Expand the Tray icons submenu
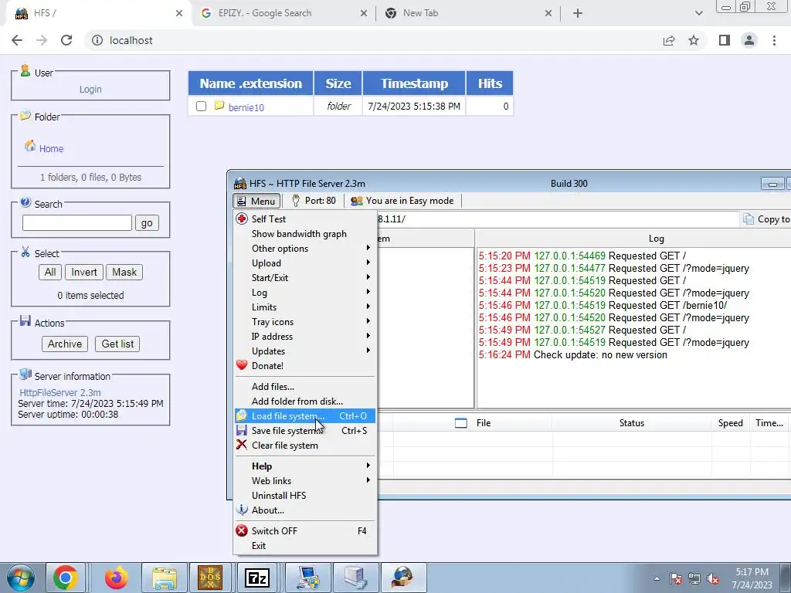 pos(304,322)
